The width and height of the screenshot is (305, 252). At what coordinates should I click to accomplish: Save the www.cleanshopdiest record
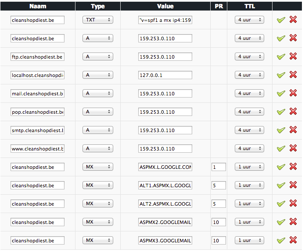281,149
